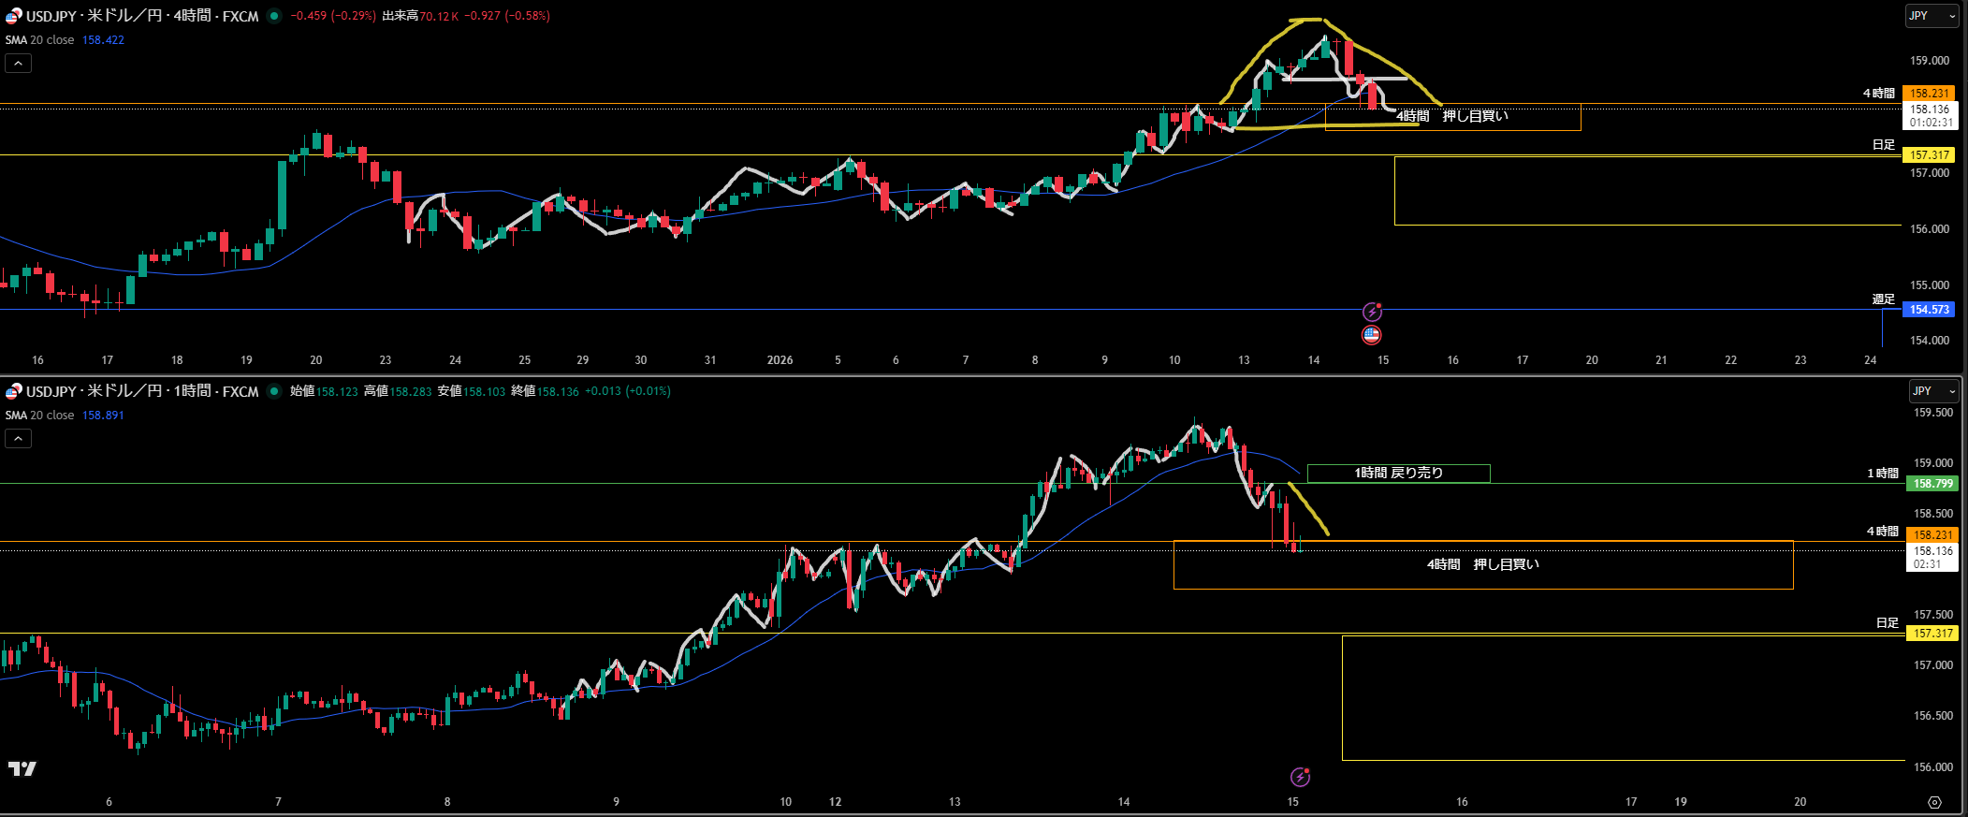Click the green market status dot, 1-hour chart
The image size is (1968, 817).
(x=274, y=391)
